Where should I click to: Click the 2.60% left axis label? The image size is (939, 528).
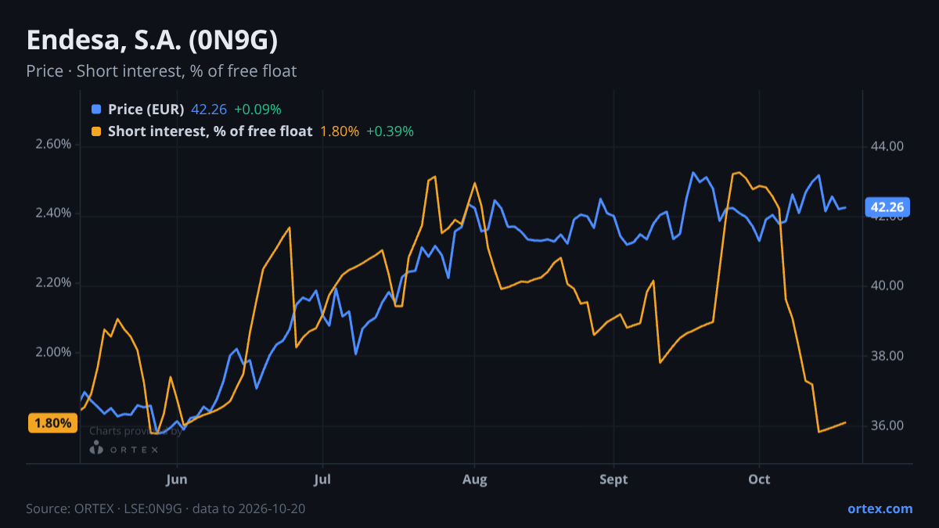(53, 145)
